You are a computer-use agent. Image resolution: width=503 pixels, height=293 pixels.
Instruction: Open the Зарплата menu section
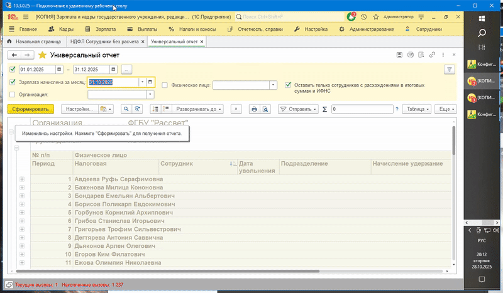pos(101,29)
